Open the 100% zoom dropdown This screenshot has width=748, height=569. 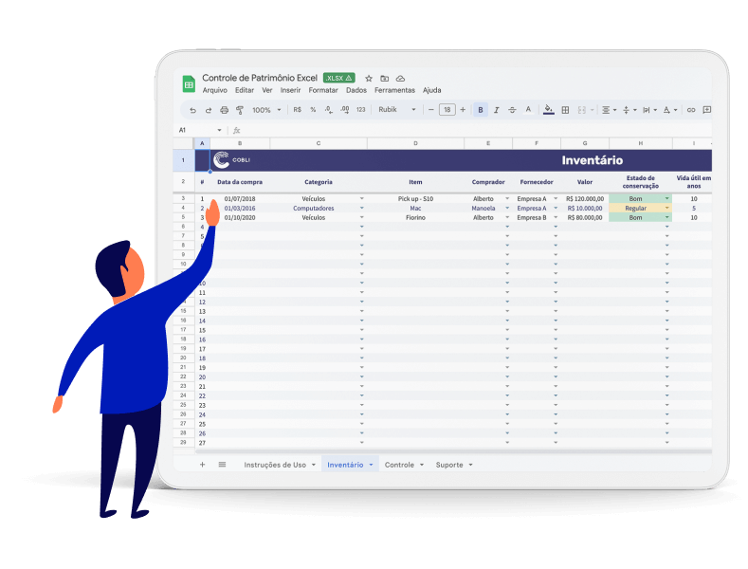(x=266, y=110)
